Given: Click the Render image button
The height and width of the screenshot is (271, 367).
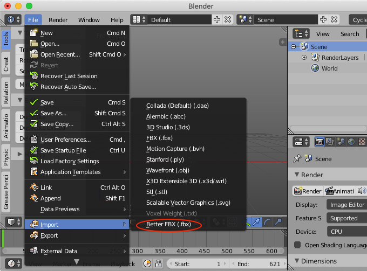Looking at the screenshot, I should 308,191.
